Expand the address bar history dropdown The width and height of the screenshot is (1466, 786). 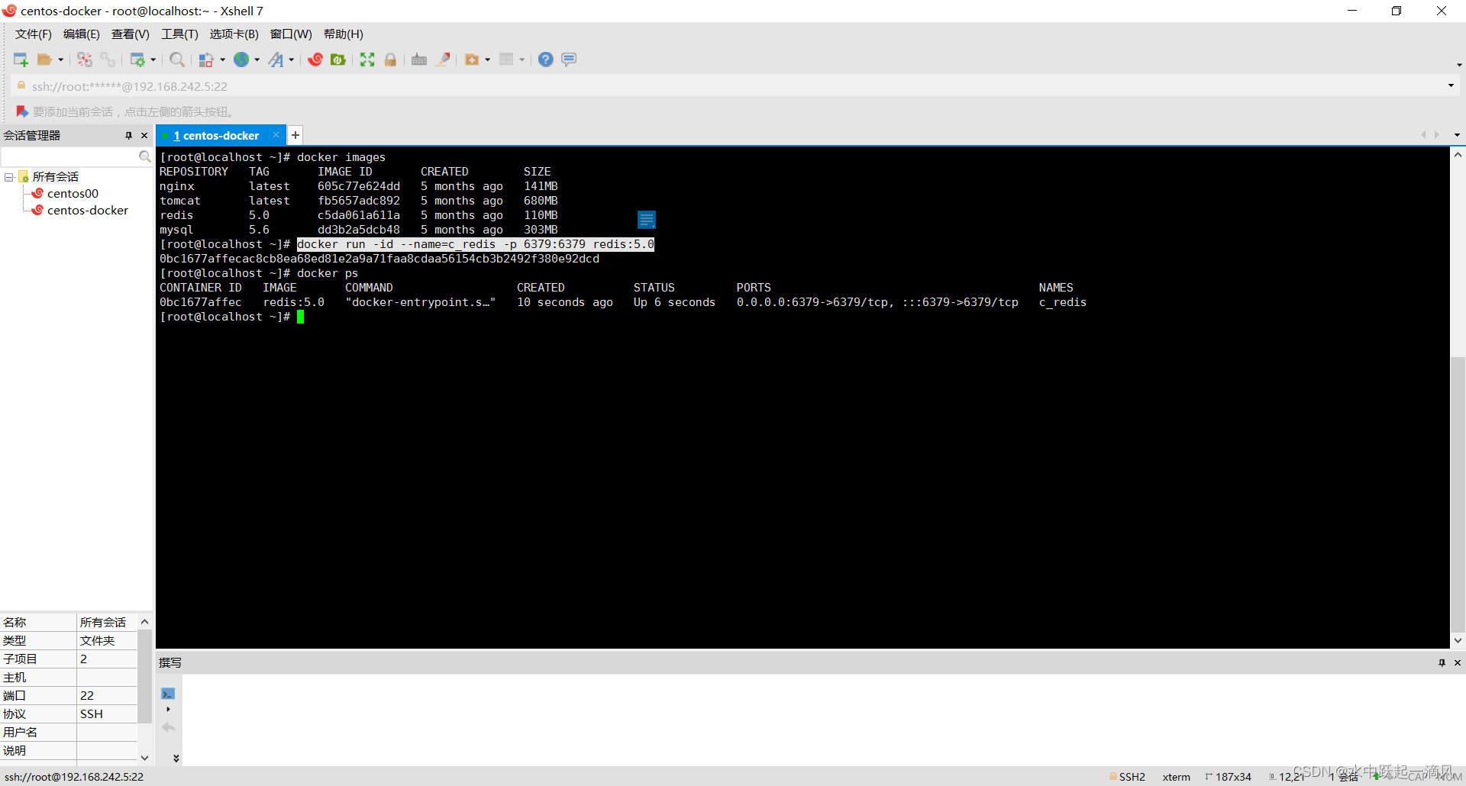click(x=1451, y=85)
